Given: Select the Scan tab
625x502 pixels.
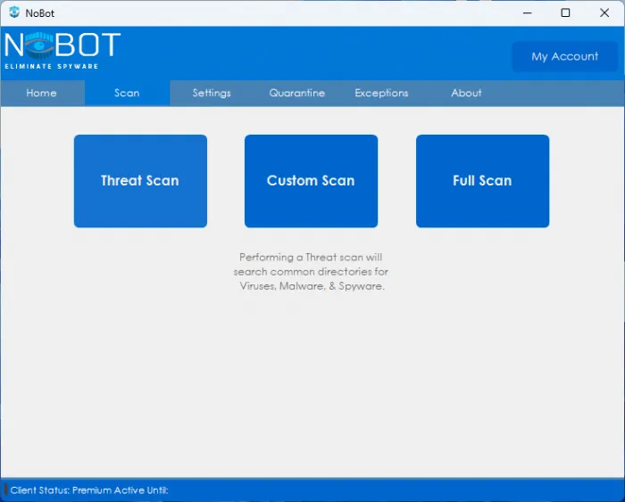Looking at the screenshot, I should [x=127, y=93].
